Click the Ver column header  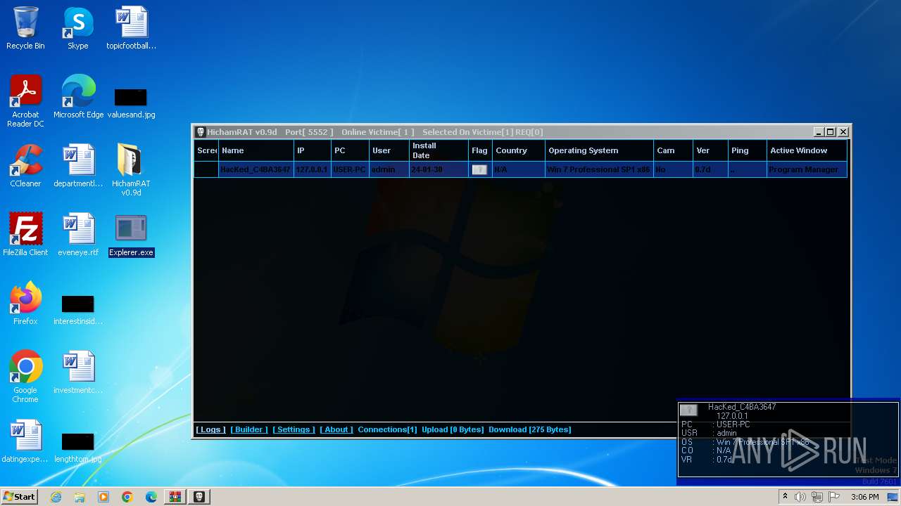point(710,150)
